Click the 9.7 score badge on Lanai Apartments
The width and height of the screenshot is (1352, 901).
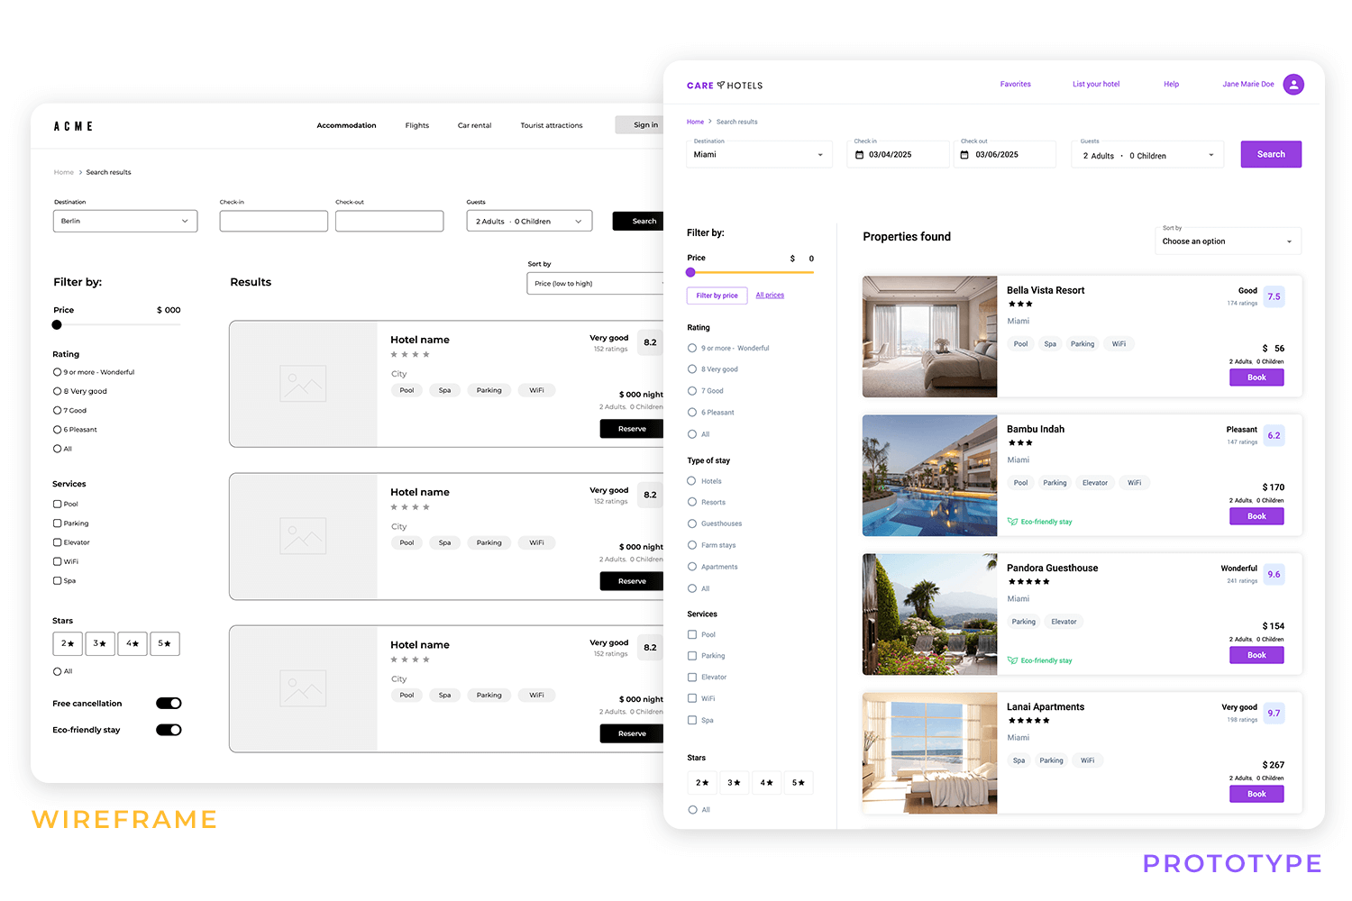1274,713
